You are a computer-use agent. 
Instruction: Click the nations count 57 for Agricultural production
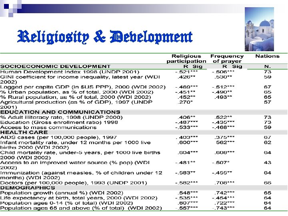click(x=268, y=102)
